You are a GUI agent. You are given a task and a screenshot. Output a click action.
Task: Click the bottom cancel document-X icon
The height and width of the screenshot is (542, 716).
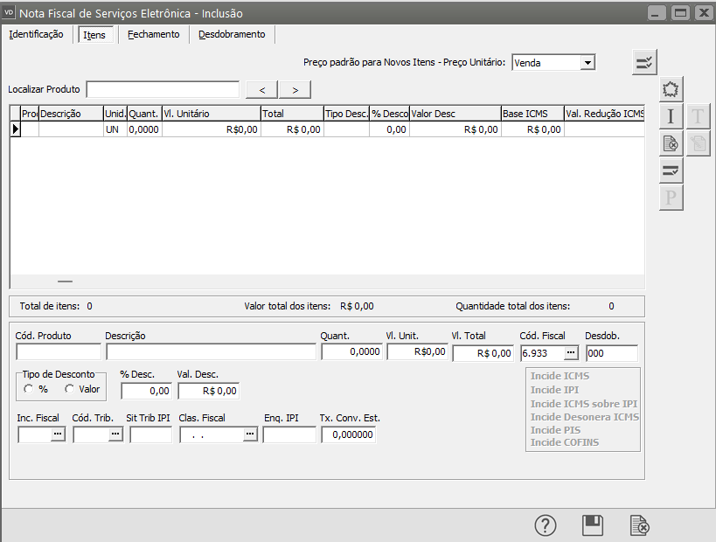[640, 525]
